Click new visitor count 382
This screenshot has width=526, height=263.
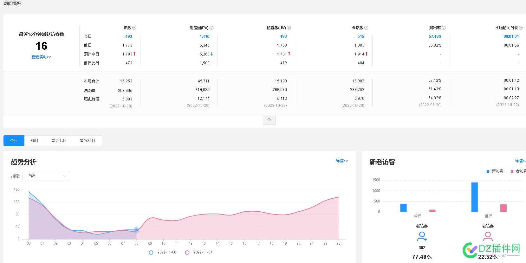[422, 248]
